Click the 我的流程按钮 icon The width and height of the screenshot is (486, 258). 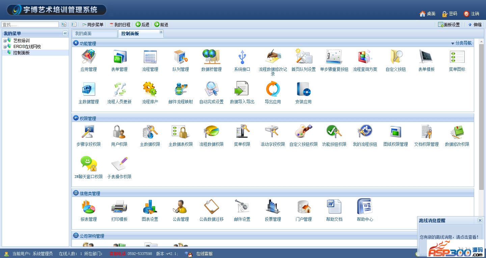(365, 132)
